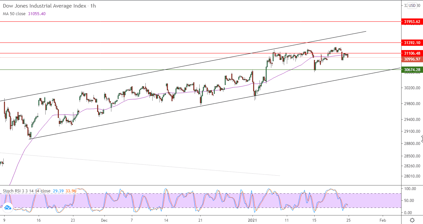This screenshot has height=224, width=423.
Task: Select the 31953.62 price label
Action: click(412, 22)
